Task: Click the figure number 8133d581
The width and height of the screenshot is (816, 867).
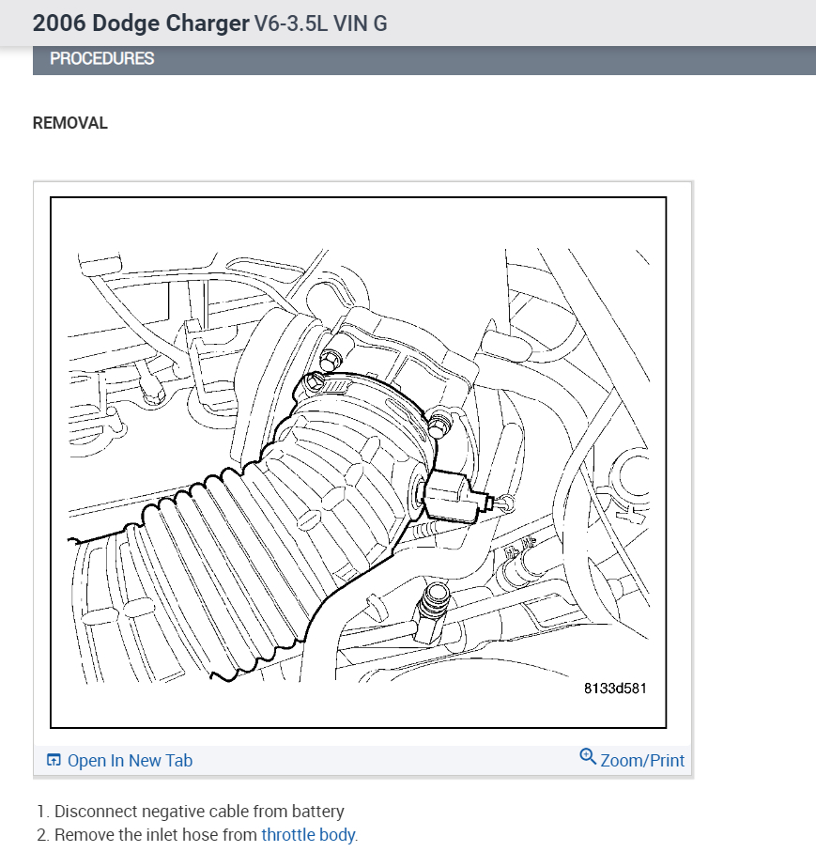Action: click(x=615, y=688)
